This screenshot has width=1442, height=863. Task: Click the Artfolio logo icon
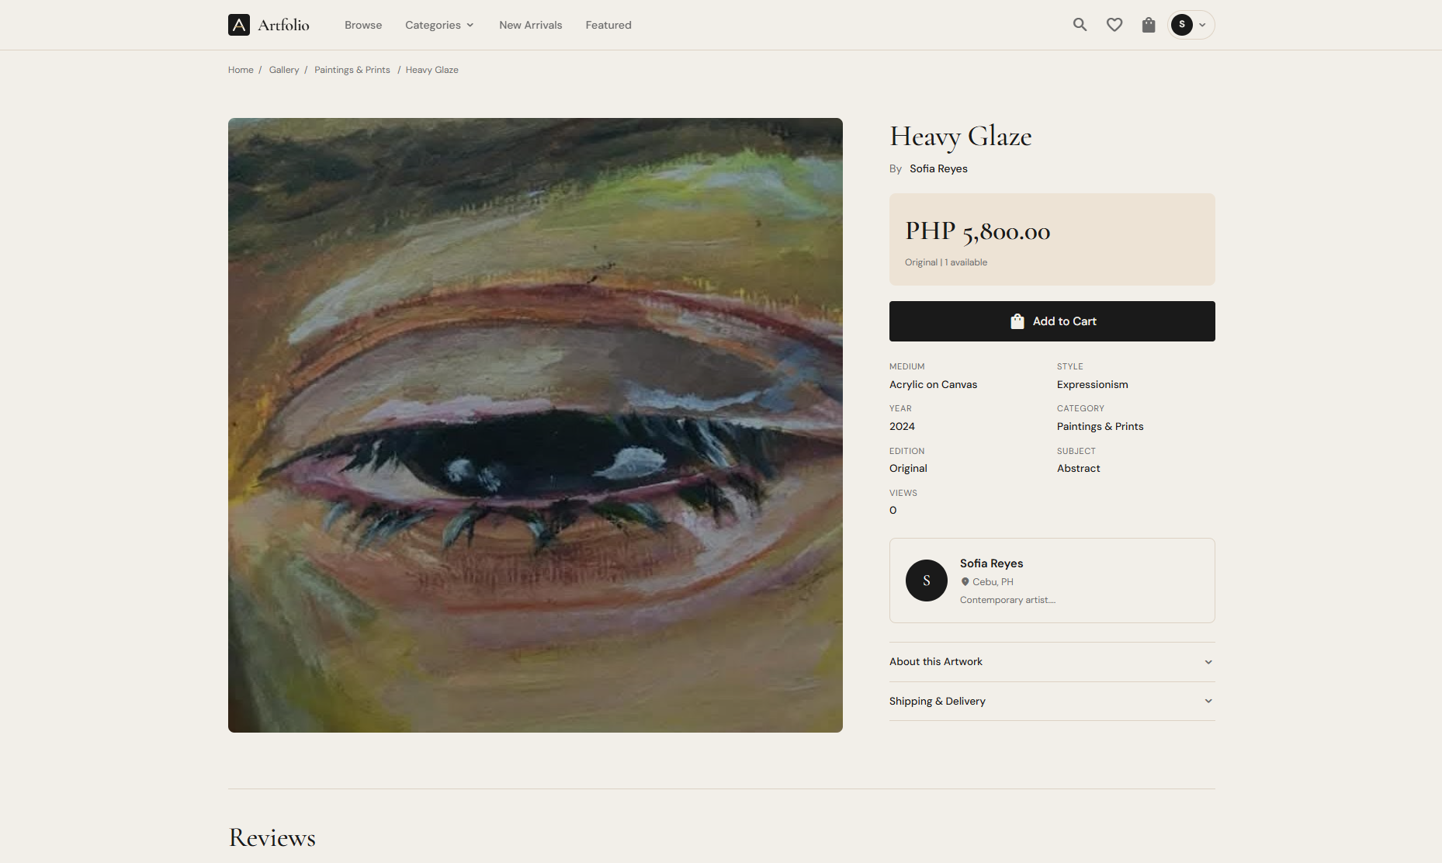click(239, 24)
